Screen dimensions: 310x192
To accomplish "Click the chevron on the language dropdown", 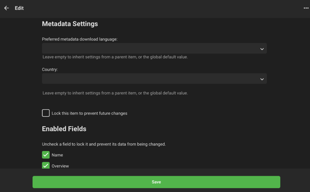I will point(262,48).
